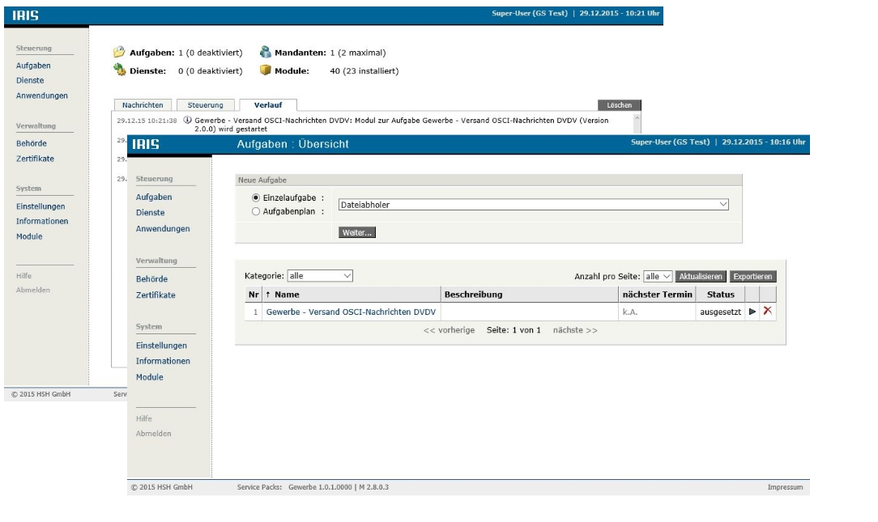Click the Mandanten people icon

click(264, 53)
